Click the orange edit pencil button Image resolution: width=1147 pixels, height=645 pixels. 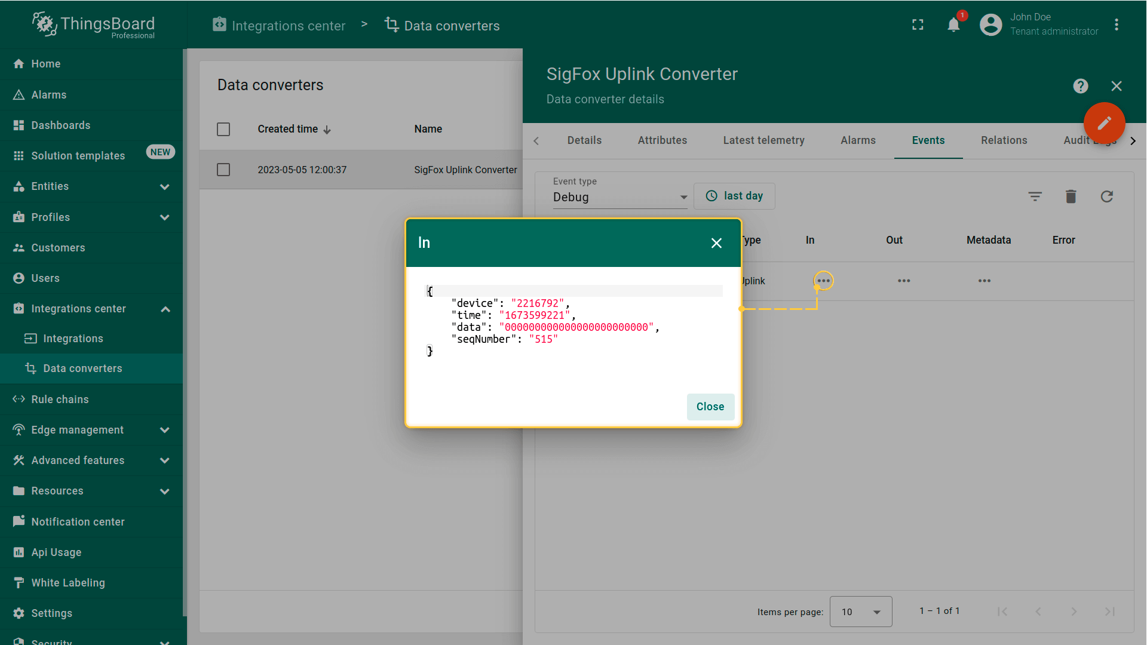1104,123
